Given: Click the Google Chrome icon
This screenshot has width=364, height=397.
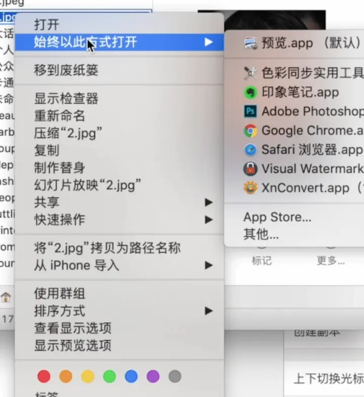Looking at the screenshot, I should click(x=251, y=131).
